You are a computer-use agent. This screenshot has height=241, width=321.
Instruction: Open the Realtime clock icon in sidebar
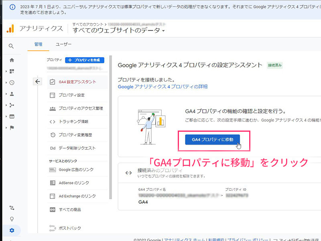click(x=12, y=83)
